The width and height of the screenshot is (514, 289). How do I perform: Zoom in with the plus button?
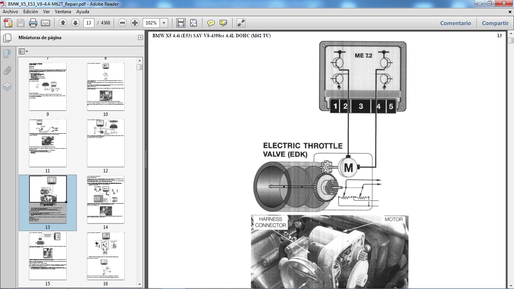click(135, 23)
